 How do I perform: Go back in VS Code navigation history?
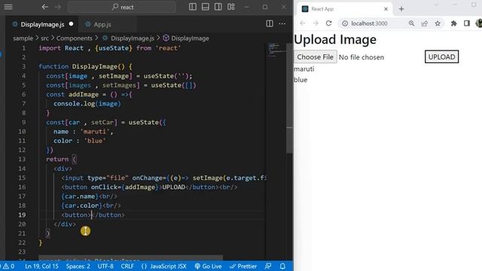45,7
